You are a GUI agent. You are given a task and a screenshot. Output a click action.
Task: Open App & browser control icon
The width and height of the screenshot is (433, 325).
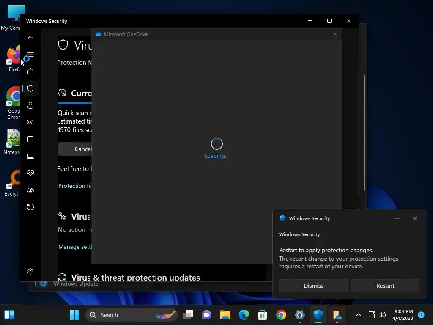click(x=30, y=139)
